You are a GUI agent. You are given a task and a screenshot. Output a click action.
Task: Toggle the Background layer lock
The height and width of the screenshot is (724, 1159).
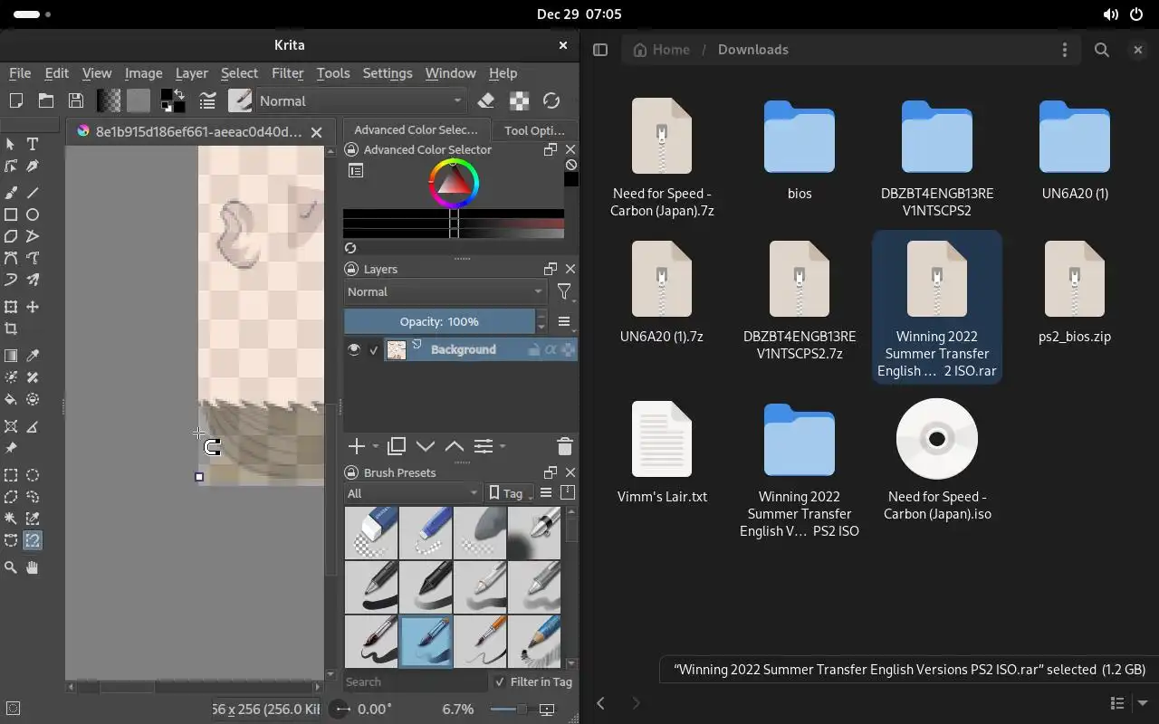534,349
